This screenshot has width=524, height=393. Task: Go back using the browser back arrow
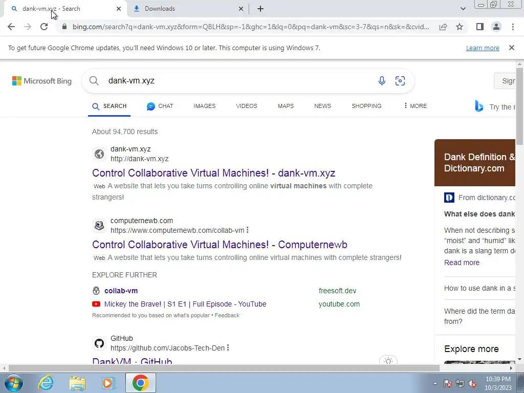point(11,27)
